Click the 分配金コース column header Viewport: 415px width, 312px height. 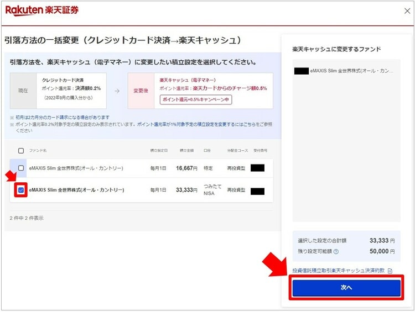237,151
